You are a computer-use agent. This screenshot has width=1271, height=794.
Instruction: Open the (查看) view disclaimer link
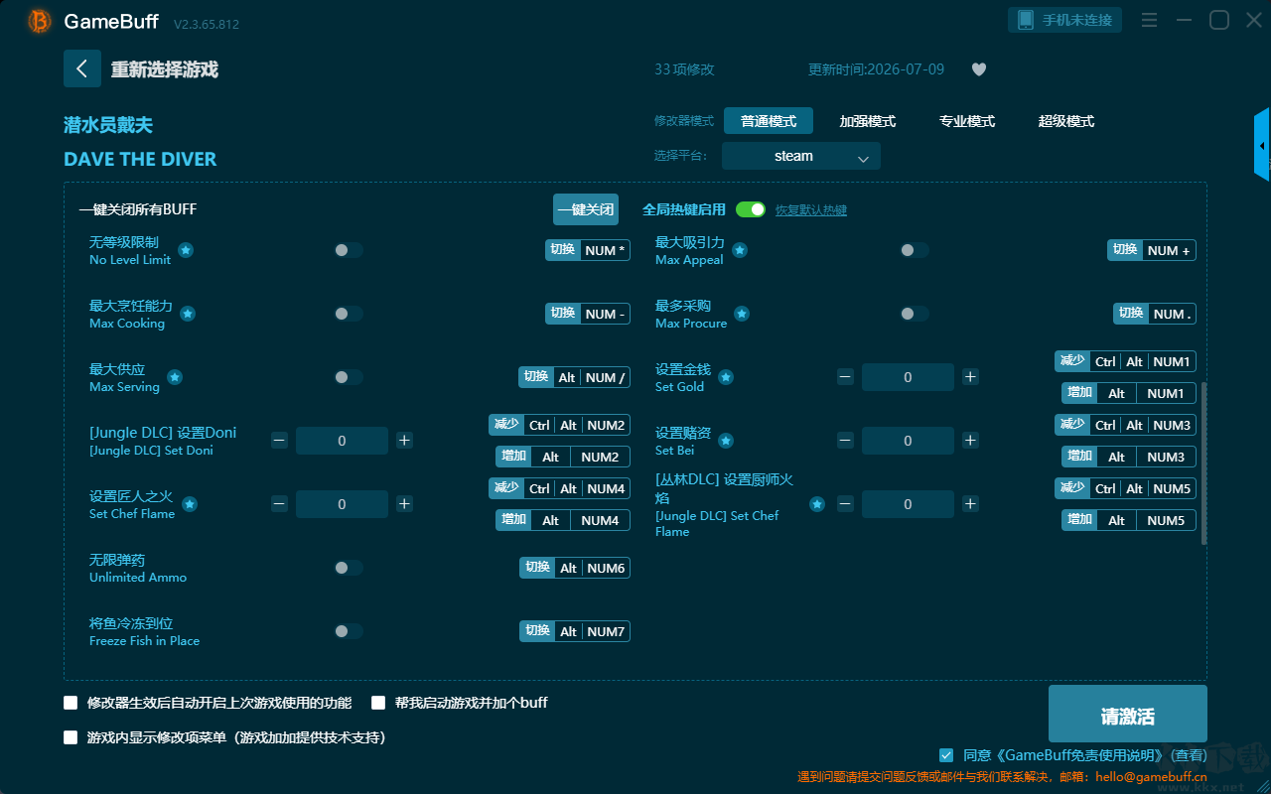pos(1187,756)
